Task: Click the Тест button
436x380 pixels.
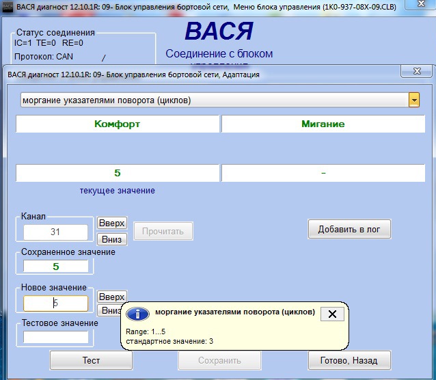Action: click(x=91, y=360)
